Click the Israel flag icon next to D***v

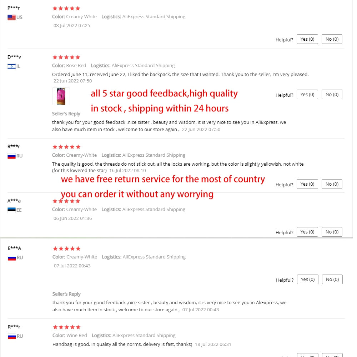(x=12, y=66)
